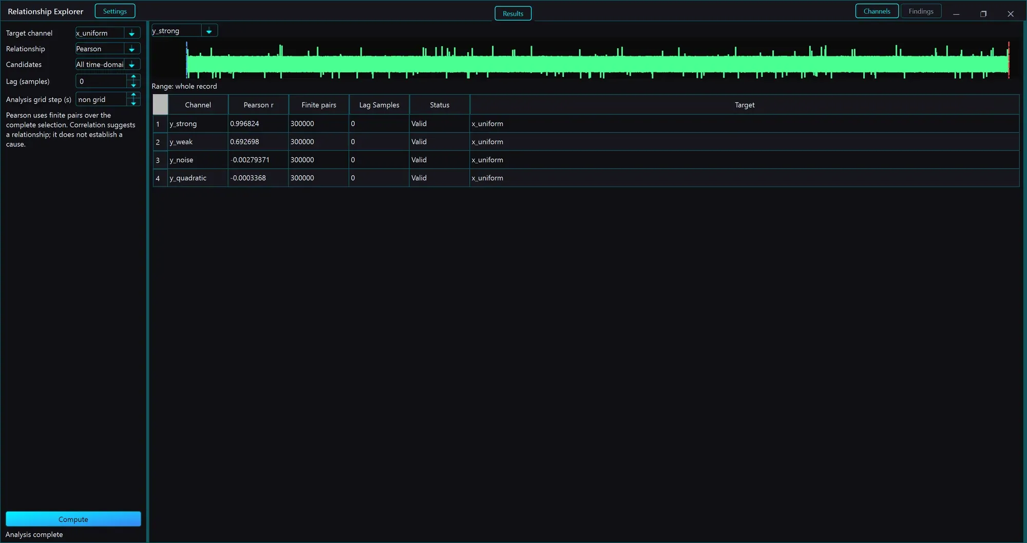Expand the Target channel dropdown arrow
Viewport: 1027px width, 543px height.
132,33
